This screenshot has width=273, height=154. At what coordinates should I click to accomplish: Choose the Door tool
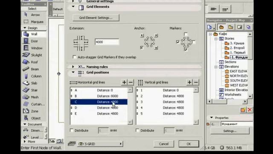[34, 41]
